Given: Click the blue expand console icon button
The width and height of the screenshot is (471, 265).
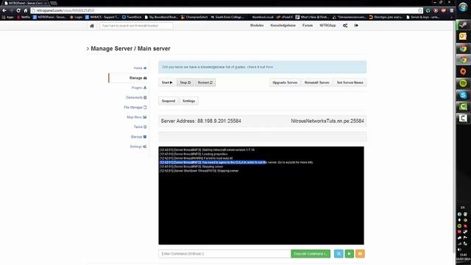Looking at the screenshot, I should [x=339, y=253].
